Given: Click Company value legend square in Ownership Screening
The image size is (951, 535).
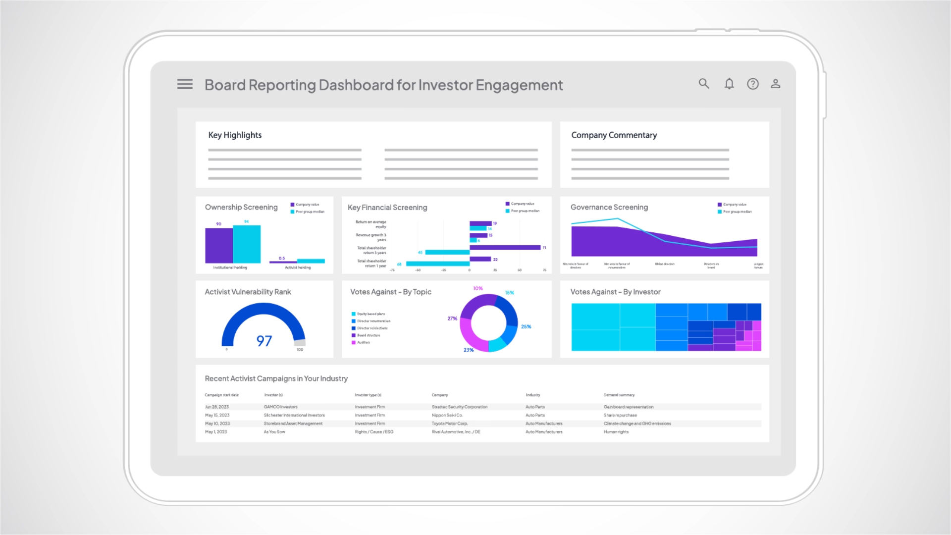Looking at the screenshot, I should point(292,205).
